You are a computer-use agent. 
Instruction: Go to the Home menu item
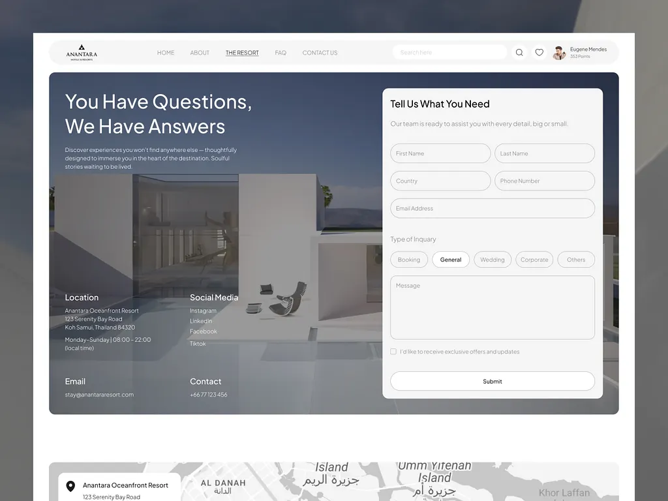coord(166,53)
